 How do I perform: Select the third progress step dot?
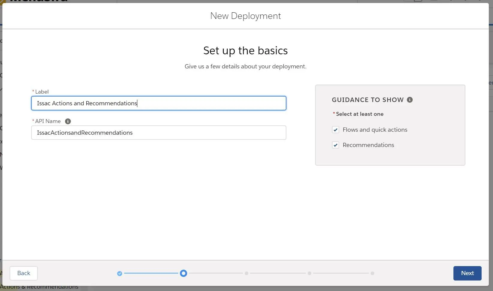pyautogui.click(x=246, y=273)
